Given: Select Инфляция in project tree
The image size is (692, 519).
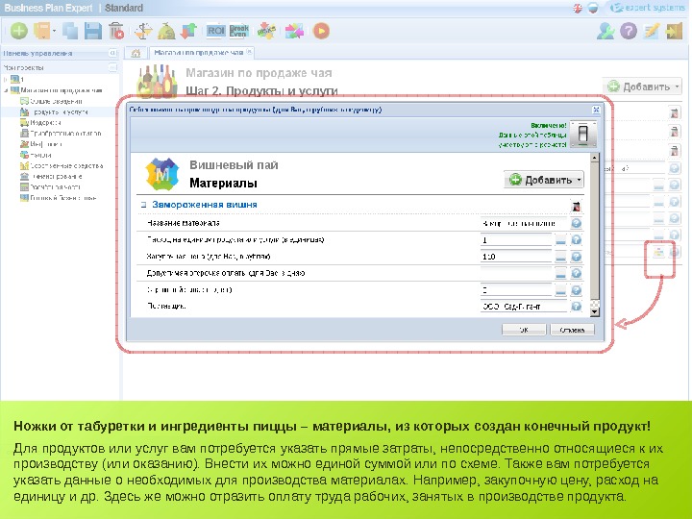Looking at the screenshot, I should [46, 144].
